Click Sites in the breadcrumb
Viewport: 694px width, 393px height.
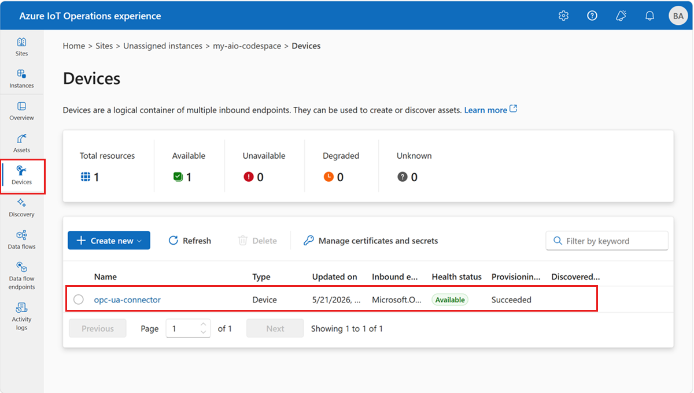(x=104, y=46)
